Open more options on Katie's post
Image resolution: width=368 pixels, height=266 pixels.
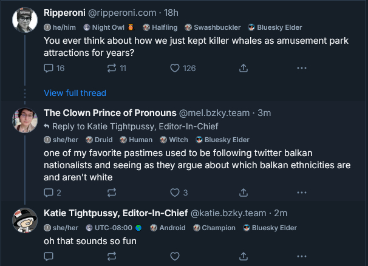point(301,256)
